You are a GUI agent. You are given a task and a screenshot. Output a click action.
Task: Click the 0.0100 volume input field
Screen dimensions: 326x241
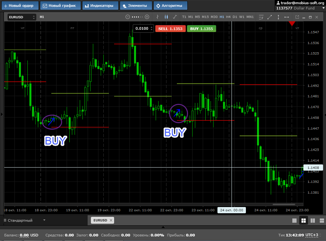(x=142, y=28)
